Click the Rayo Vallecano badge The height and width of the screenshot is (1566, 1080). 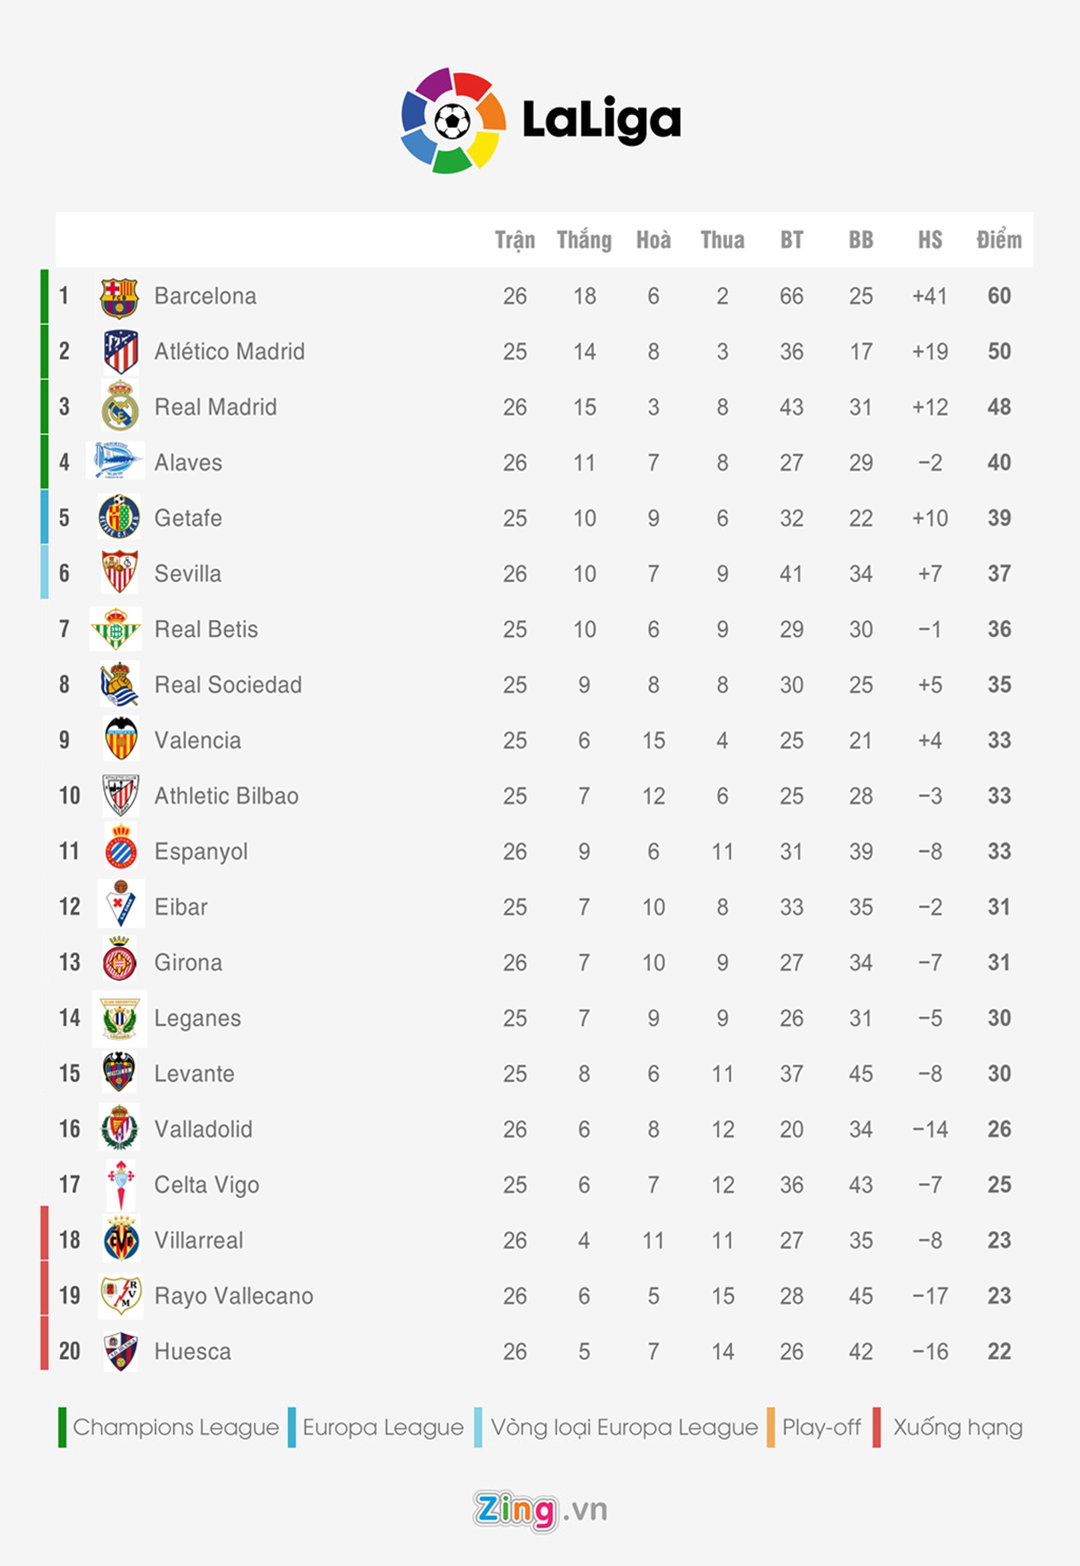tap(120, 1295)
